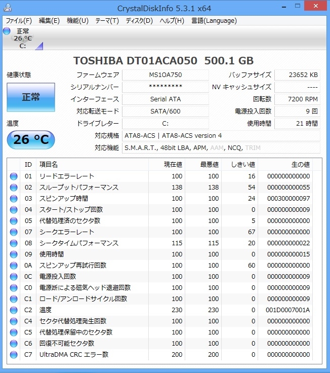Click the status icon of row 04 スタート/ストップ回数
330x373 pixels.
coord(14,210)
